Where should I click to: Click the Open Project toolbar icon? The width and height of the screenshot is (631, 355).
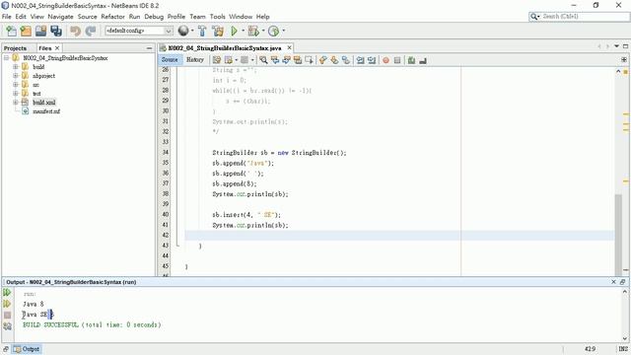coord(40,31)
